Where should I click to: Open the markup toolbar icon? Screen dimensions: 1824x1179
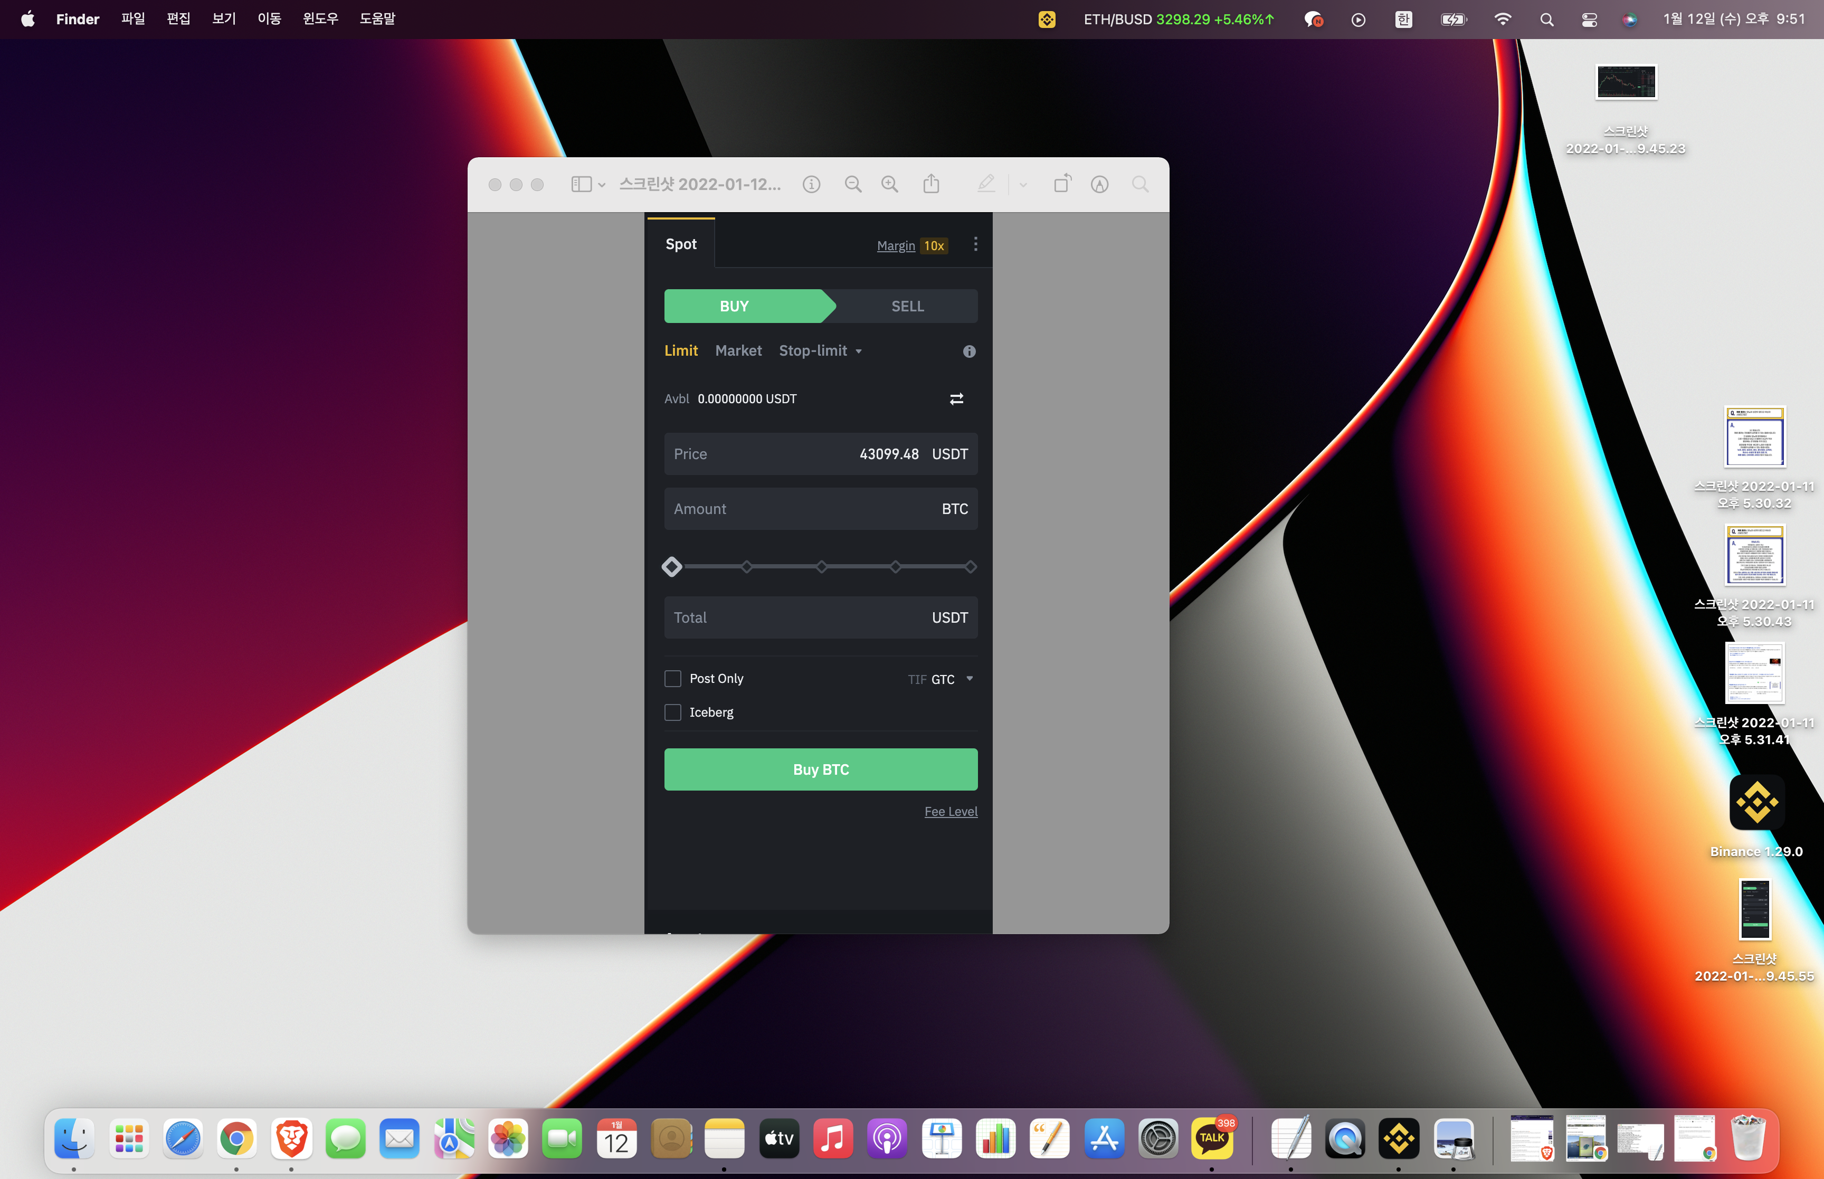[x=1099, y=185]
